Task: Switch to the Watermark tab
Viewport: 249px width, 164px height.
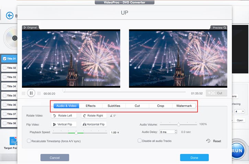Action: pos(184,106)
